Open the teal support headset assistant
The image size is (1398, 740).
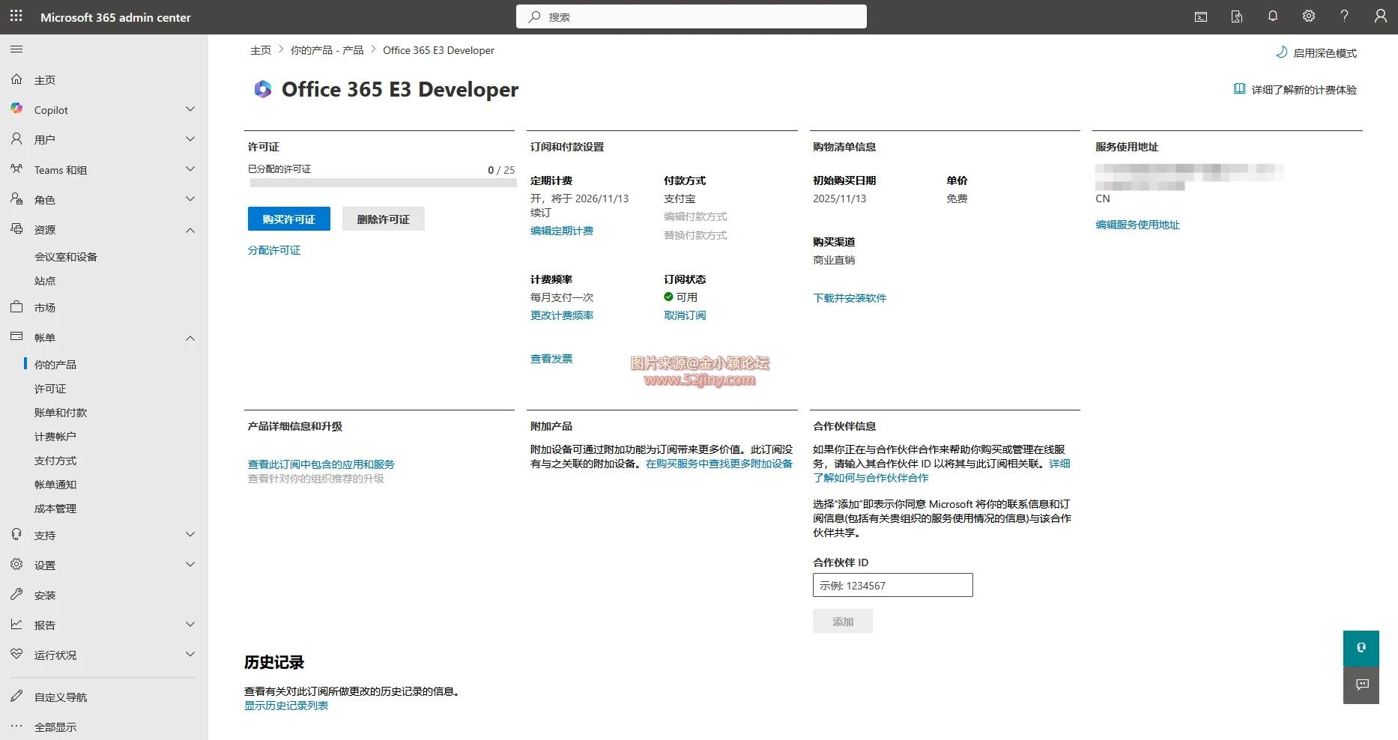click(1361, 647)
